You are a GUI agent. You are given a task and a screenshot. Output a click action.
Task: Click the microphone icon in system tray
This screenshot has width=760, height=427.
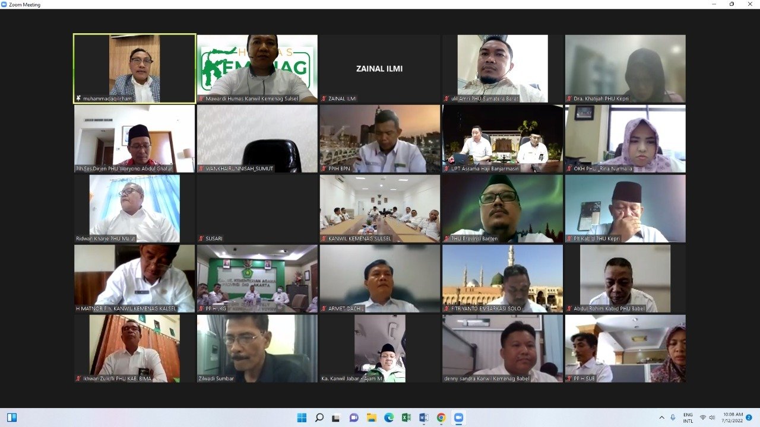(x=673, y=418)
